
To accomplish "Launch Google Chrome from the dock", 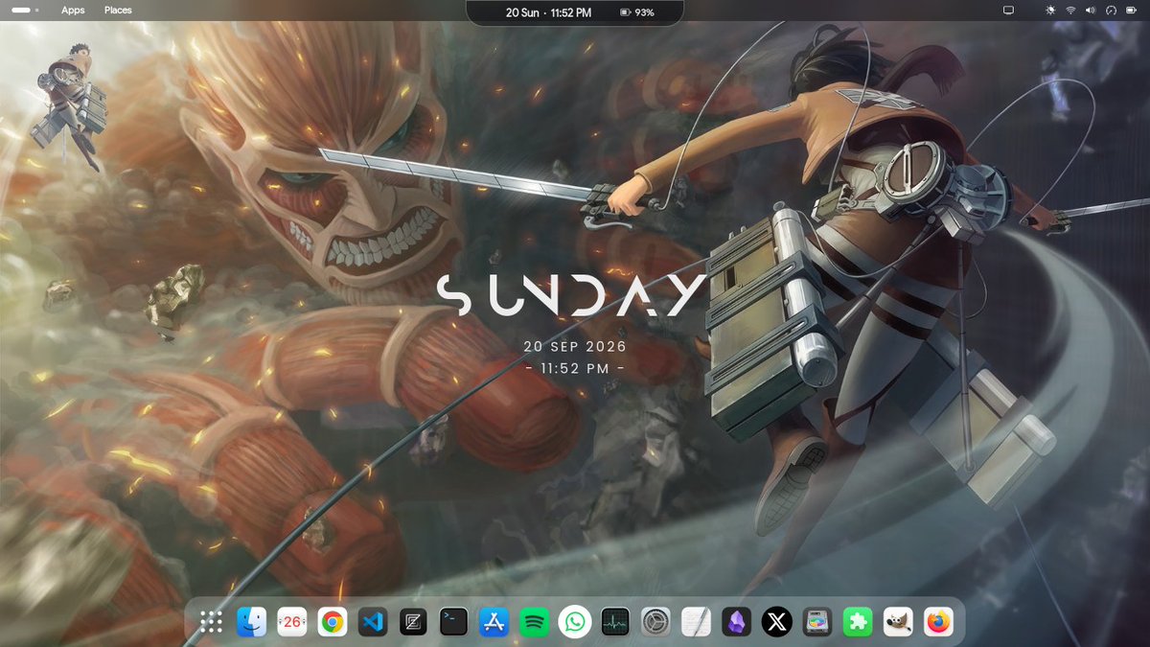I will click(x=333, y=623).
